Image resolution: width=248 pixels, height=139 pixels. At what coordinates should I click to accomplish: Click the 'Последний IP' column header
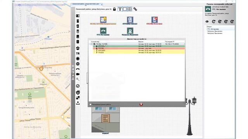[x=170, y=42]
